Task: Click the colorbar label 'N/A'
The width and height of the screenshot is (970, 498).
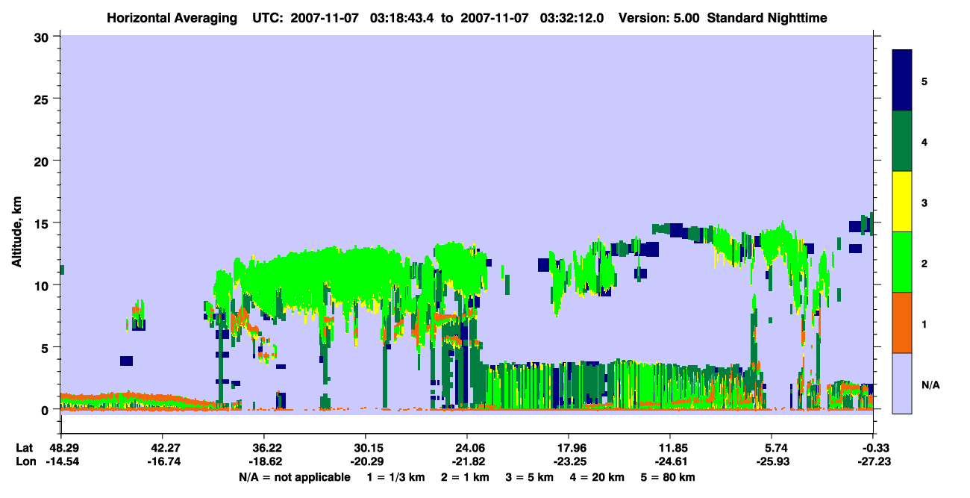Action: tap(930, 385)
